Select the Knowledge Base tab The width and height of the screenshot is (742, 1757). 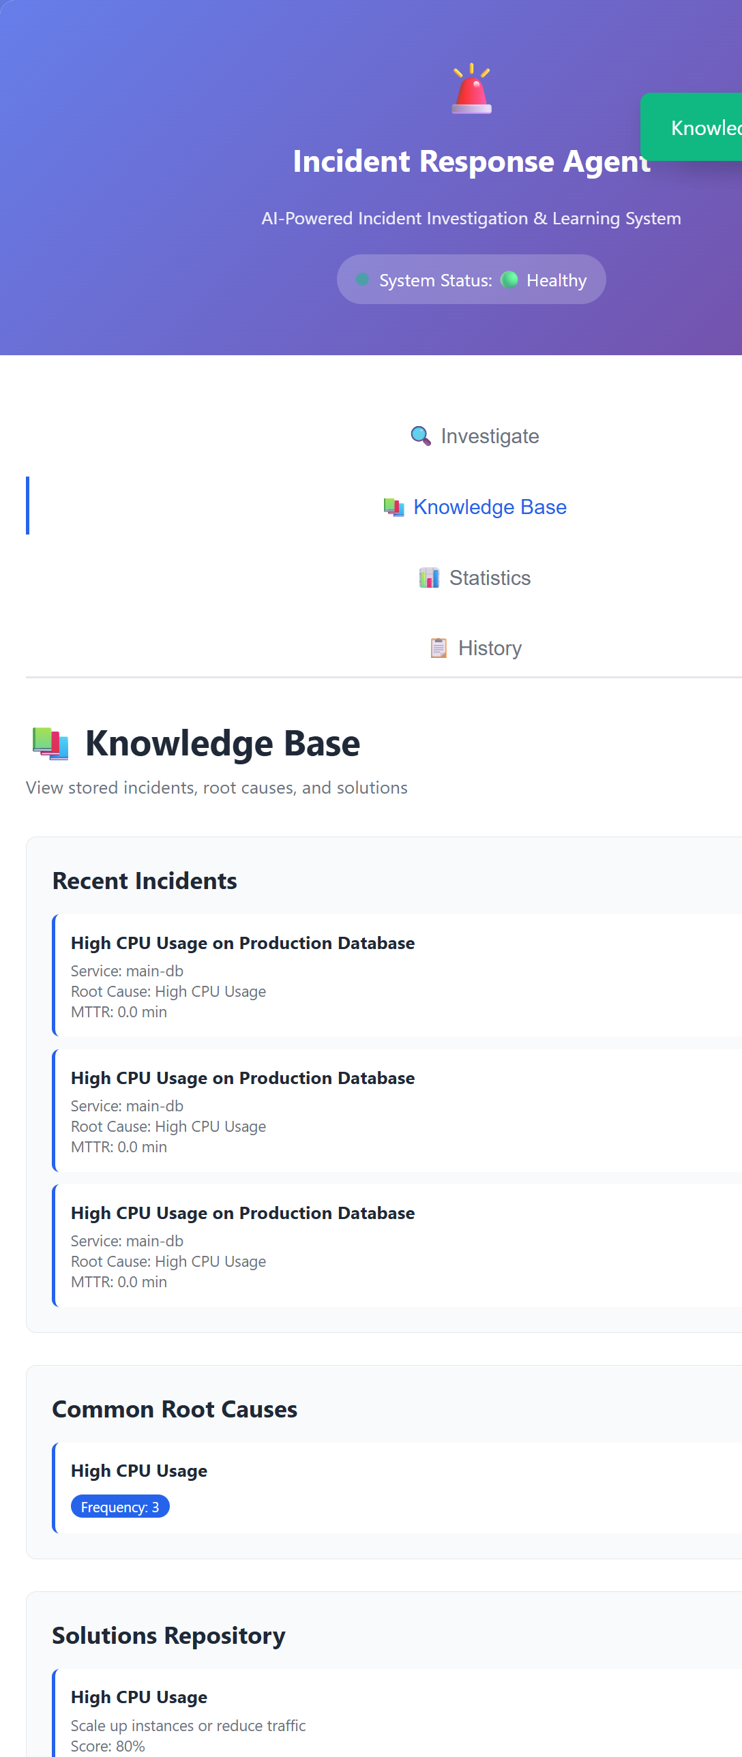[475, 507]
